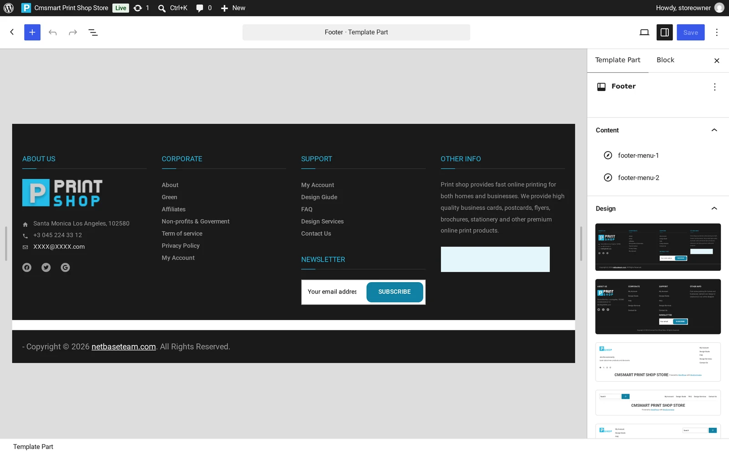Image resolution: width=729 pixels, height=455 pixels.
Task: Select the footer-menu-1 navigation item
Action: [658, 156]
